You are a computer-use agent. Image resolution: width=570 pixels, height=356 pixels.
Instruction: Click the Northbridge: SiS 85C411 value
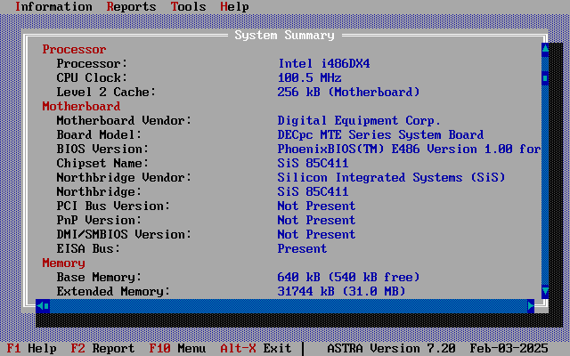[x=313, y=191]
